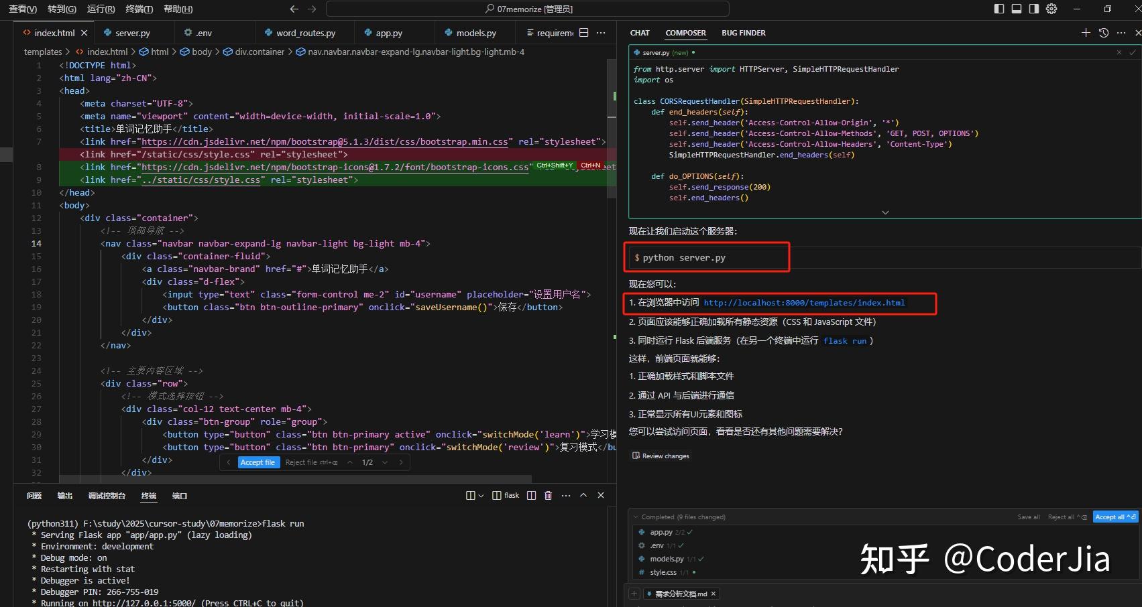Viewport: 1142px width, 607px height.
Task: Open the localhost:8000 templates index link
Action: click(x=804, y=303)
